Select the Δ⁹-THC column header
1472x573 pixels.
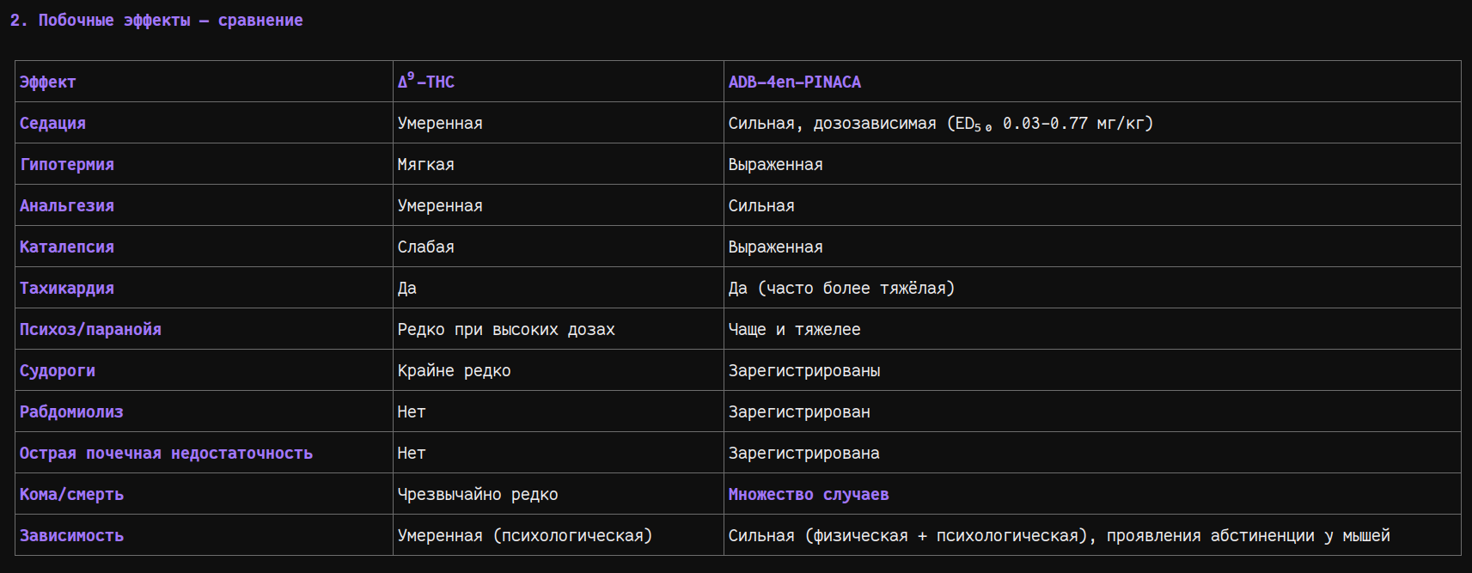(426, 82)
